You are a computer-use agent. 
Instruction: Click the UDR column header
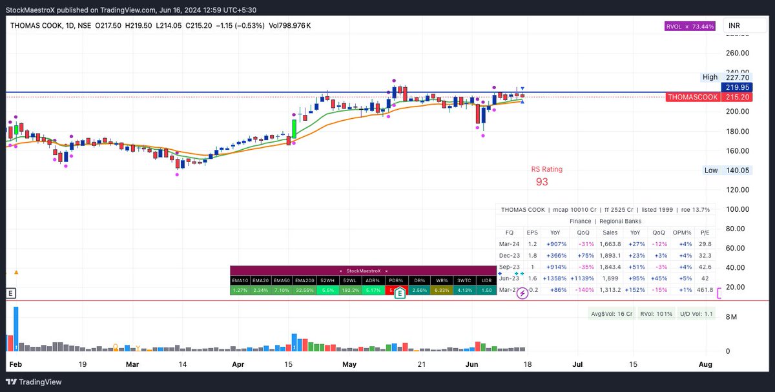click(485, 281)
